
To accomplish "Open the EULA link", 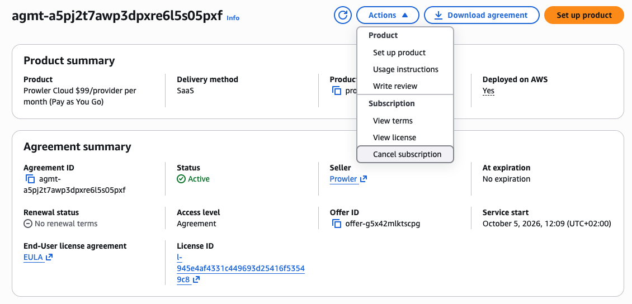I will [33, 257].
